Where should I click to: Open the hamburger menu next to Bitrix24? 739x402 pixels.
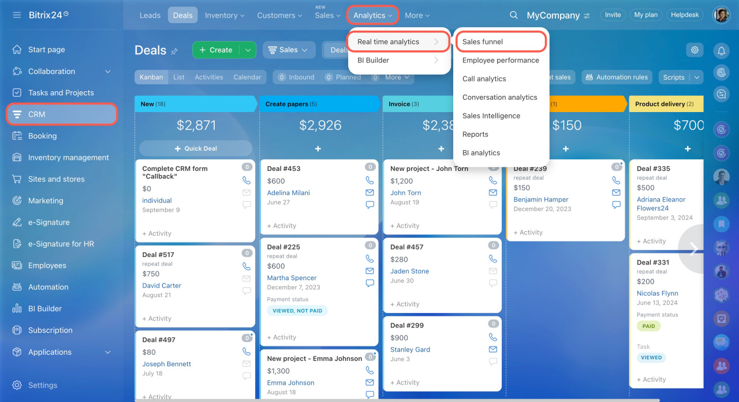17,15
